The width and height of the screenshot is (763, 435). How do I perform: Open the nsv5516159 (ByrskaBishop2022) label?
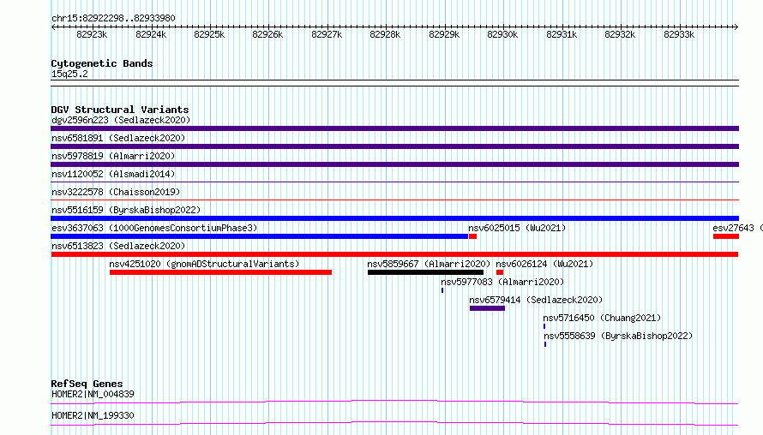click(126, 210)
